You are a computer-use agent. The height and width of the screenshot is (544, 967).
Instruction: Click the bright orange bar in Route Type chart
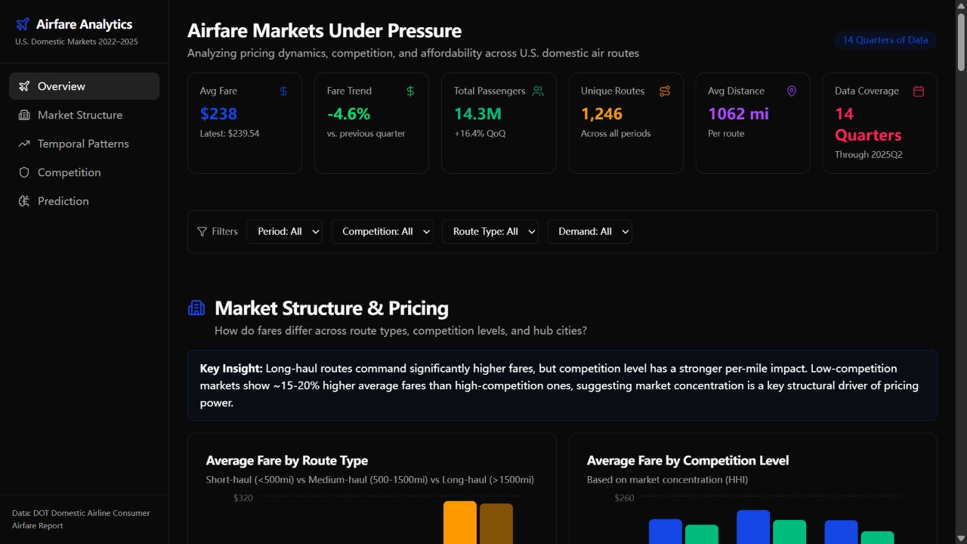pos(460,522)
